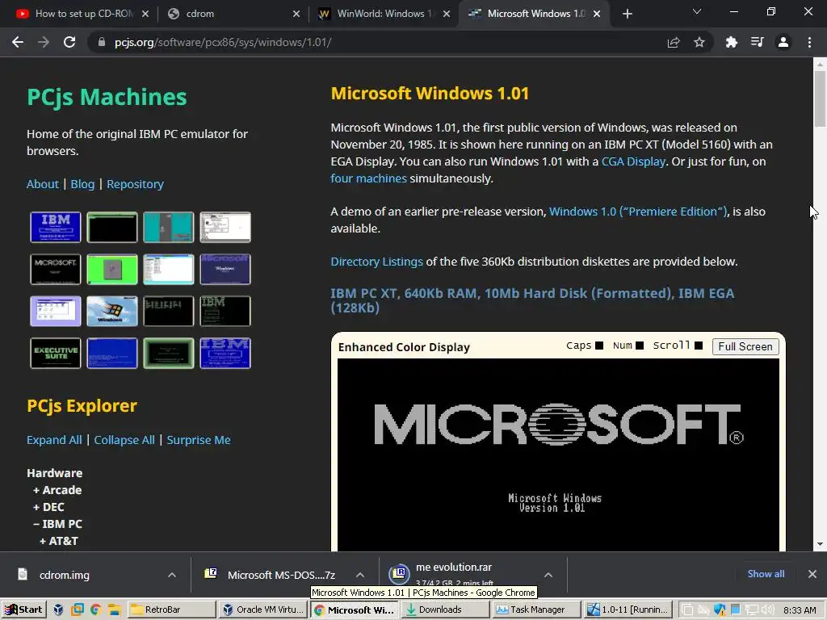The image size is (827, 620).
Task: Click 'Show all' downloads
Action: (x=766, y=574)
